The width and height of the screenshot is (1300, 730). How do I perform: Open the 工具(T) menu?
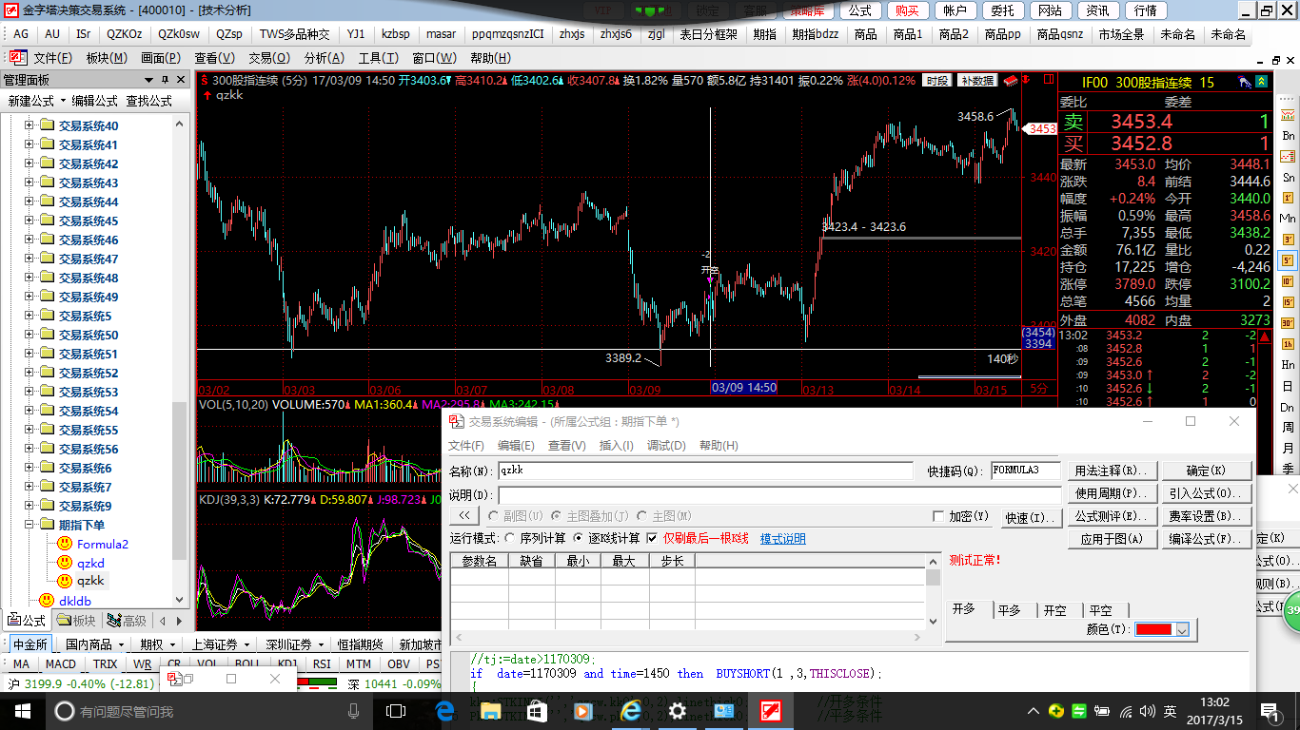click(379, 58)
